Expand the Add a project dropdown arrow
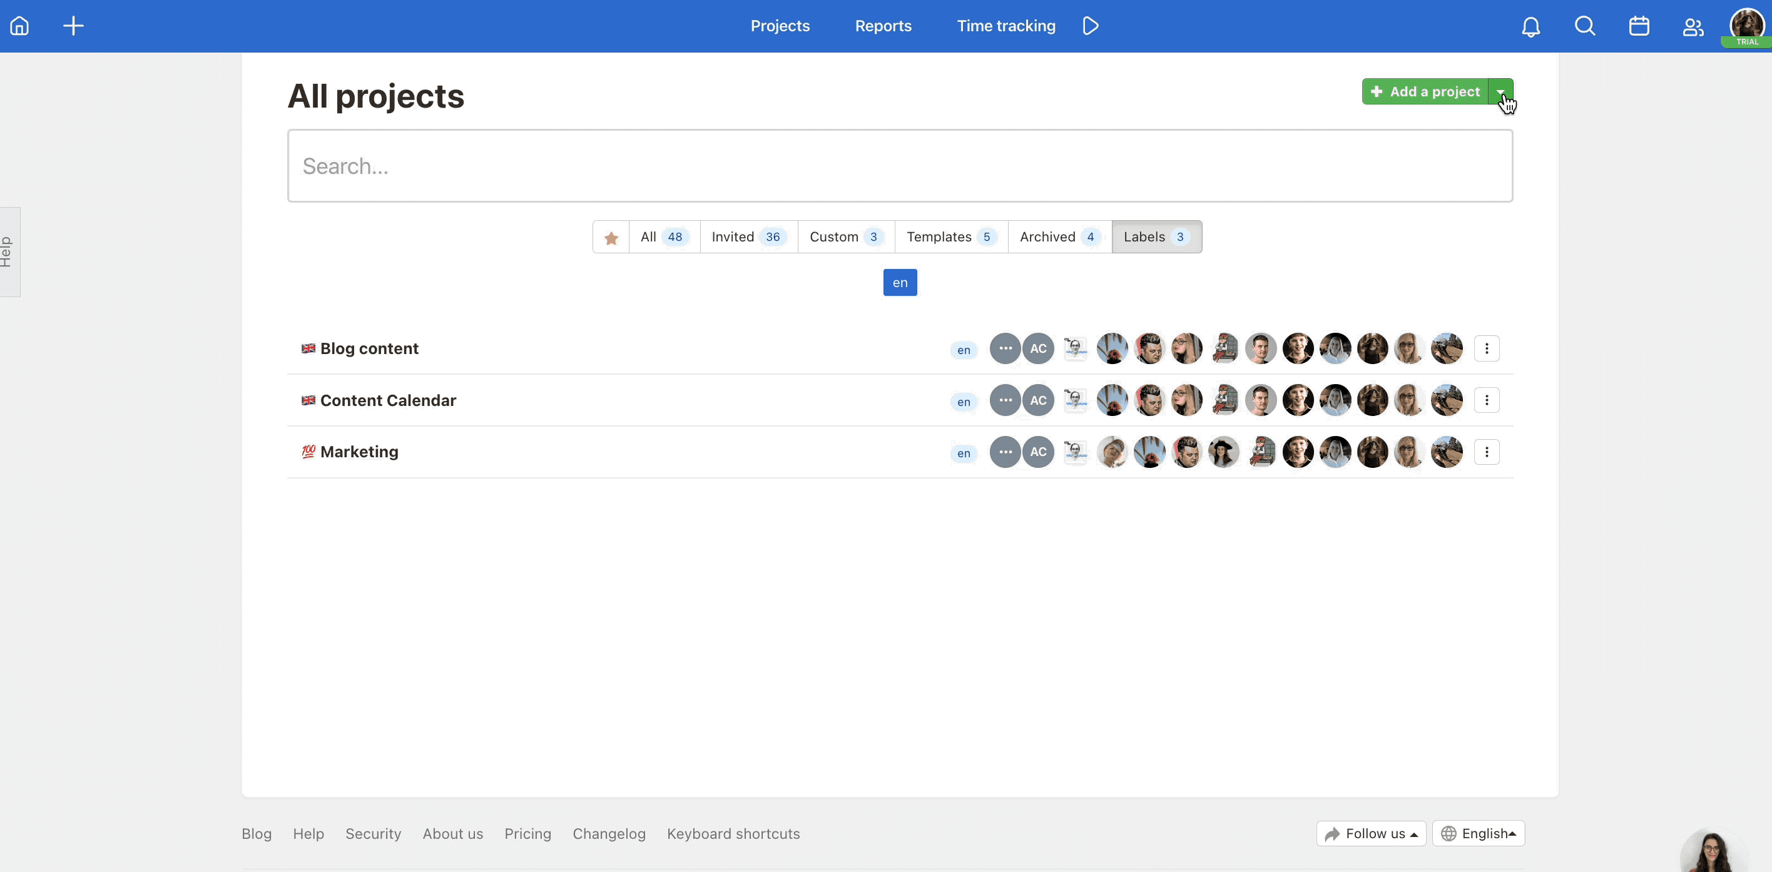The width and height of the screenshot is (1772, 872). point(1501,91)
